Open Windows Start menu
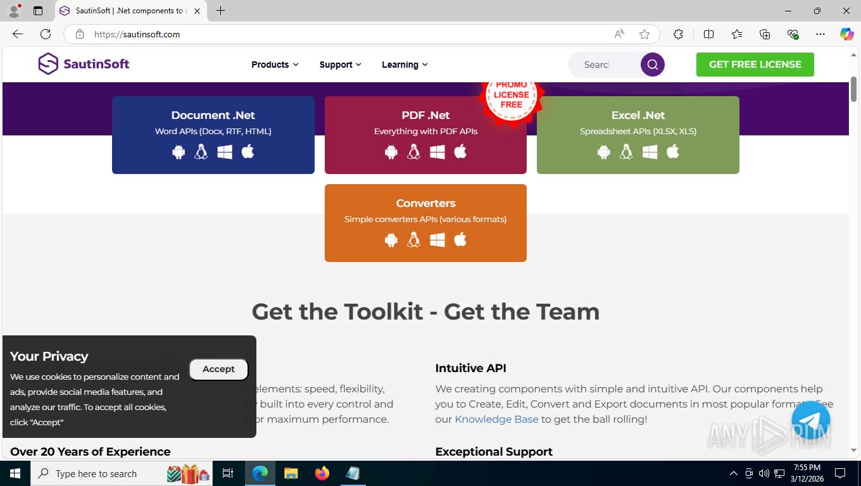 (x=15, y=473)
